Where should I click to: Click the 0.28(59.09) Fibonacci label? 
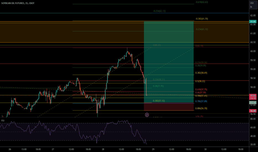201,65
